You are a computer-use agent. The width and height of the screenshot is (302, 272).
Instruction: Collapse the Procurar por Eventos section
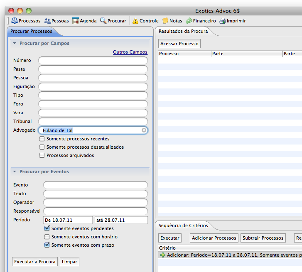[15, 172]
